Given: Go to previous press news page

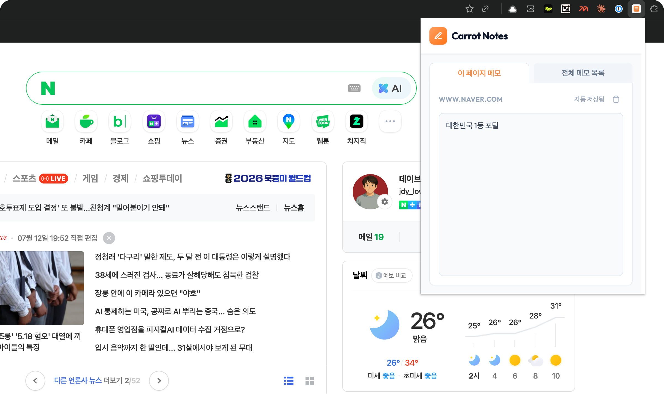Looking at the screenshot, I should [x=35, y=381].
